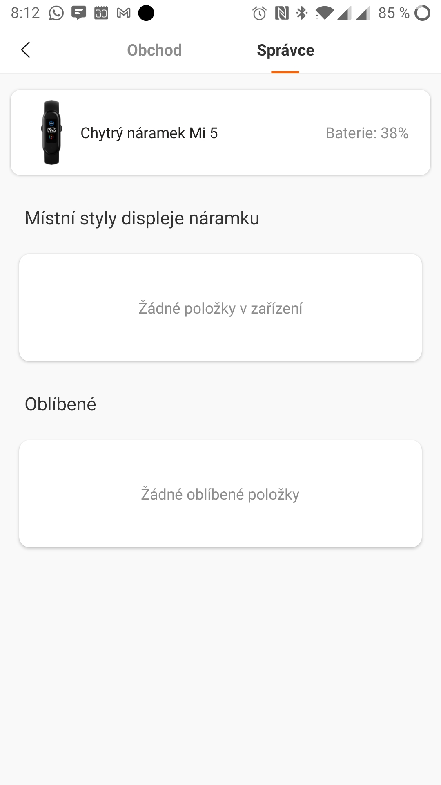Switch to the Obchod tab

pyautogui.click(x=154, y=50)
